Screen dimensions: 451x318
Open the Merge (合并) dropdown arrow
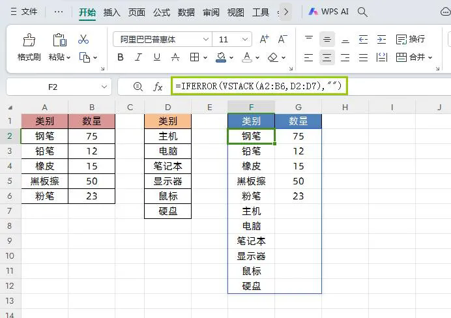[x=430, y=57]
